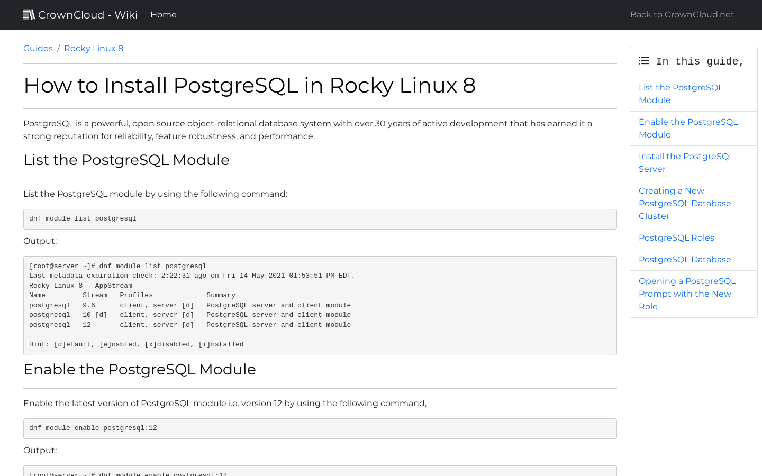Click the postgresql 12 stream row

(x=190, y=325)
